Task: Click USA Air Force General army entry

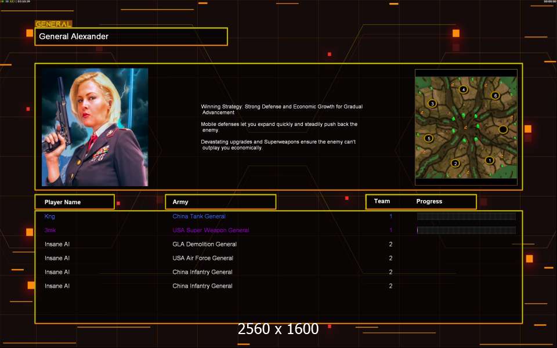Action: pos(203,258)
